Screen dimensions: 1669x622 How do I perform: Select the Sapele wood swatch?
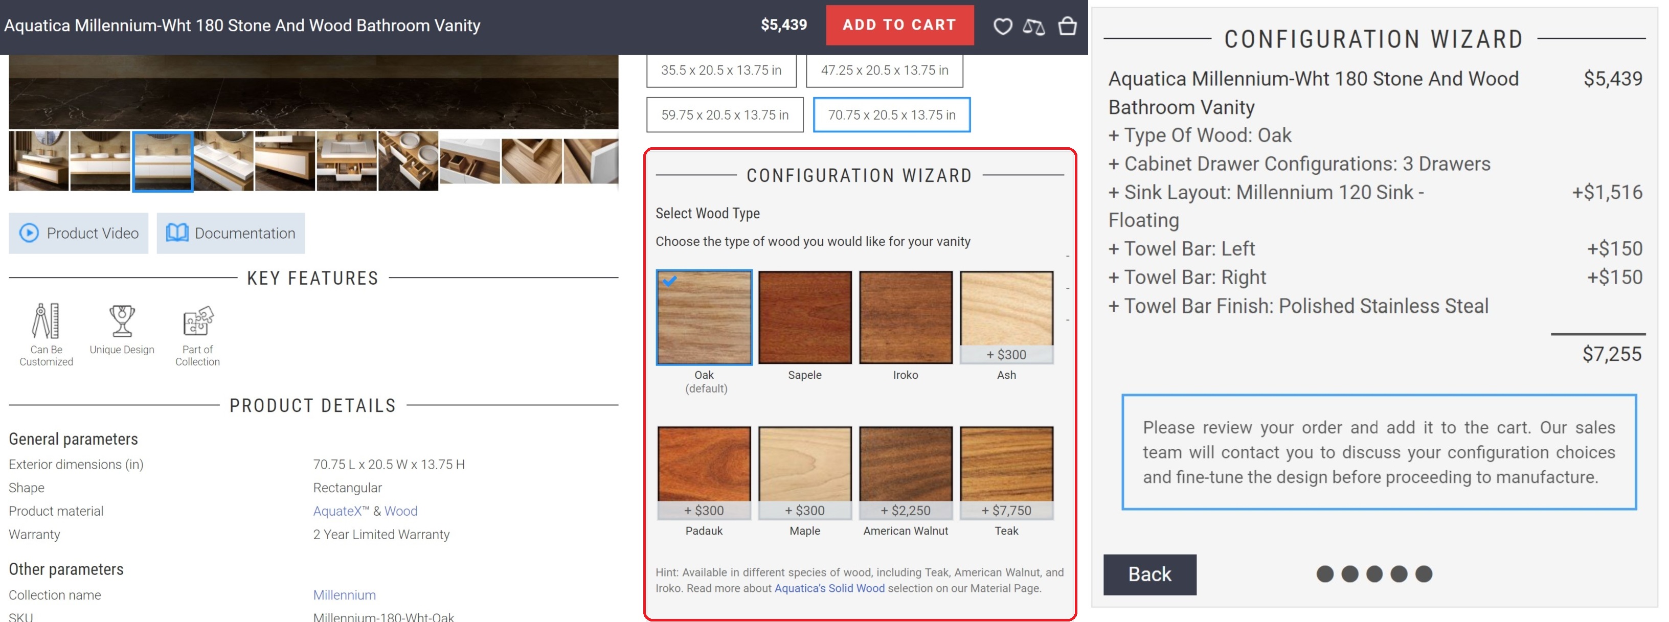pos(805,317)
